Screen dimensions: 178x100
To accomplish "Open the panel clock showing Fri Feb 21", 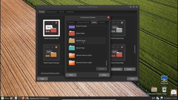I will tap(170, 98).
